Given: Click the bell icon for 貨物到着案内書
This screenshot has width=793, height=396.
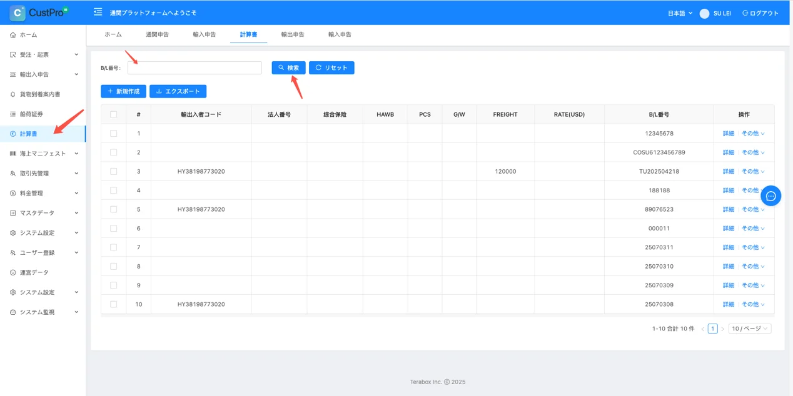Looking at the screenshot, I should pos(13,94).
